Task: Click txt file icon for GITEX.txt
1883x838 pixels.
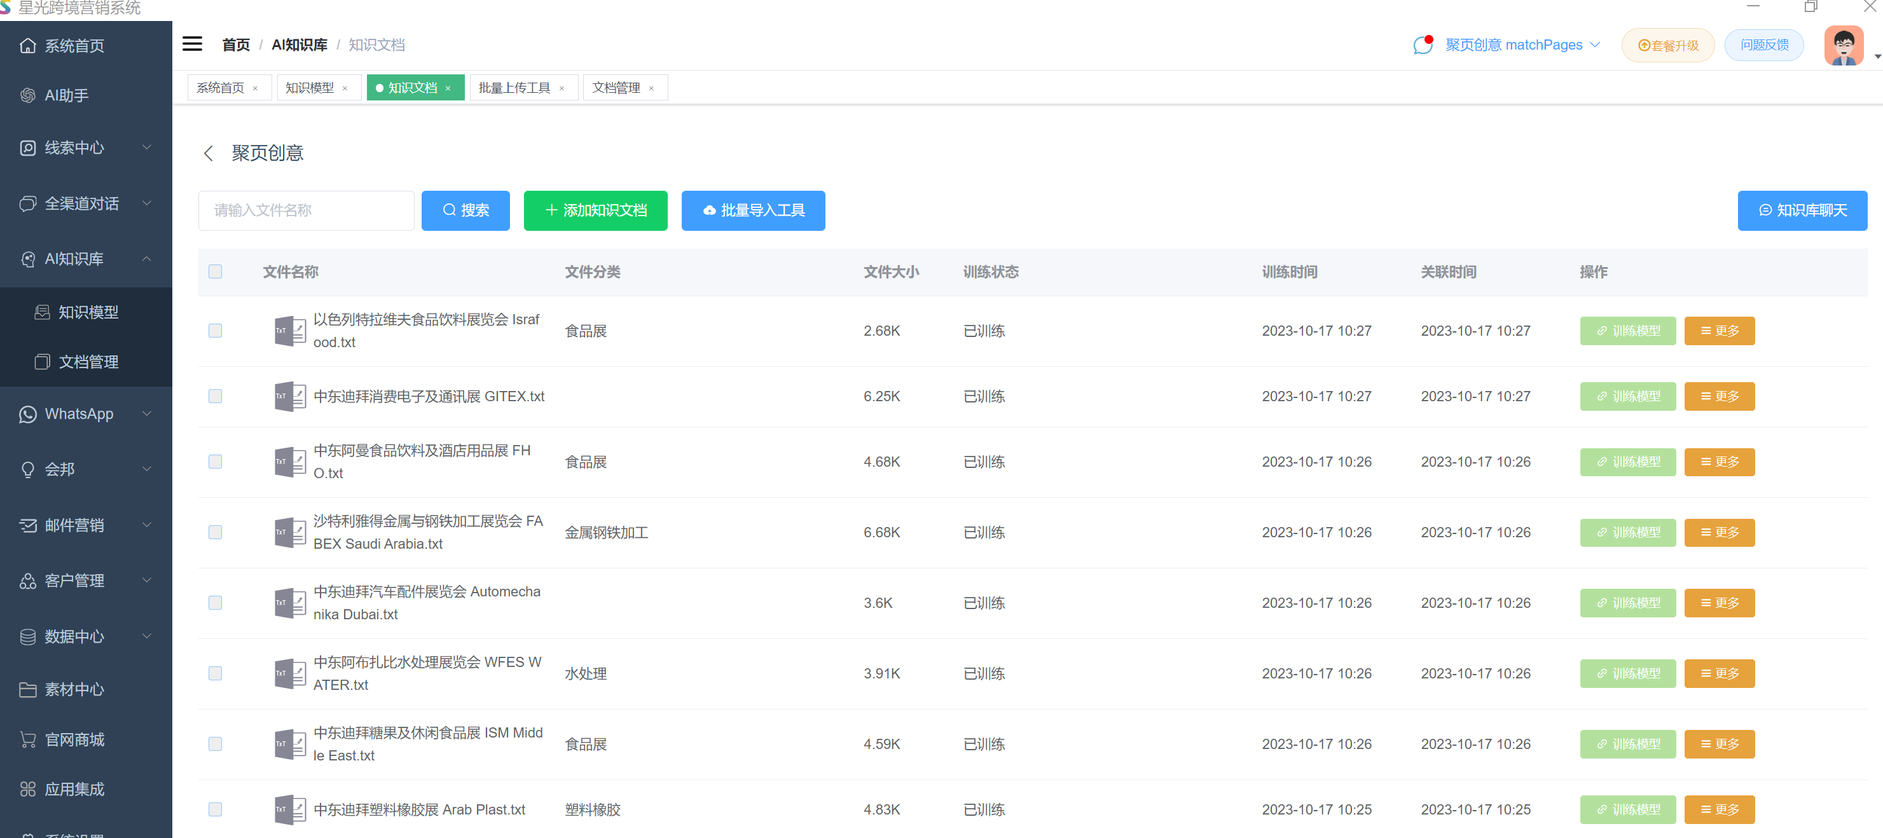Action: tap(289, 396)
